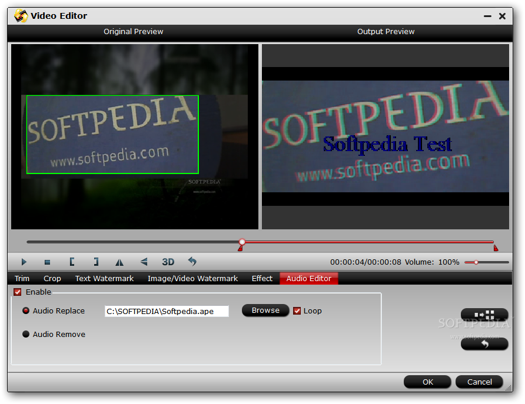Viewport: 525px width, 404px height.
Task: Close the Video Editor window
Action: coord(502,16)
